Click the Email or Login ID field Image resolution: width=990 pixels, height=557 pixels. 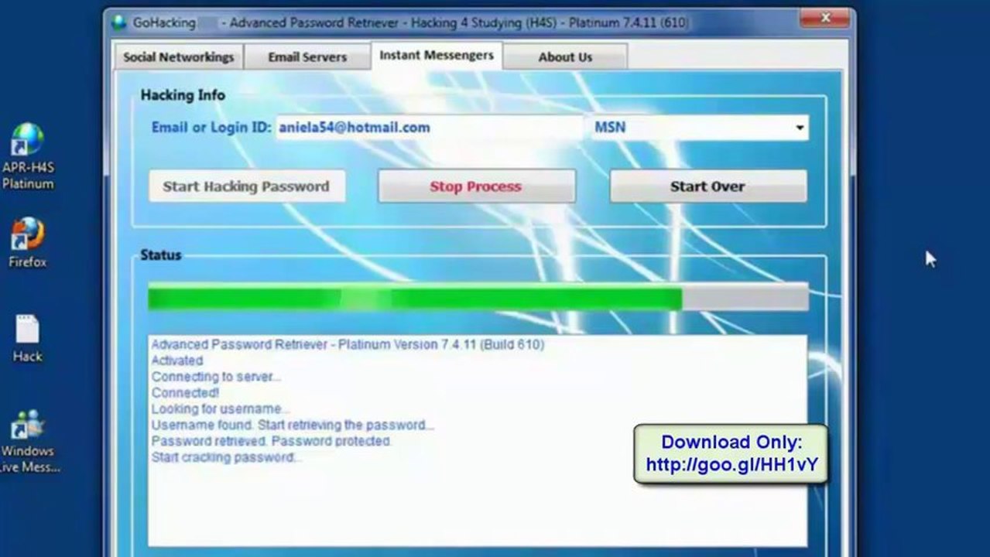[x=429, y=128]
